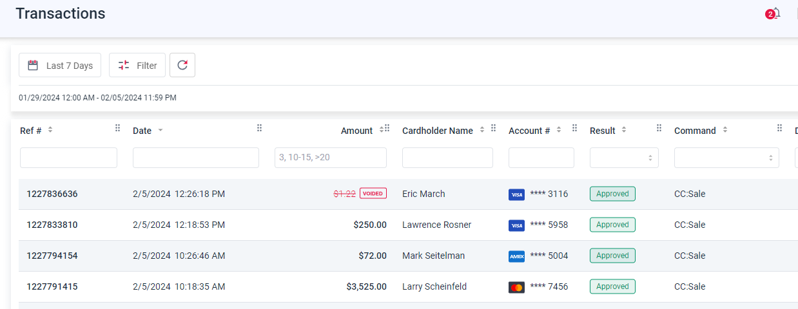This screenshot has height=309, width=798.
Task: Click the Approved badge for Larry Scheinfeld
Action: point(612,286)
